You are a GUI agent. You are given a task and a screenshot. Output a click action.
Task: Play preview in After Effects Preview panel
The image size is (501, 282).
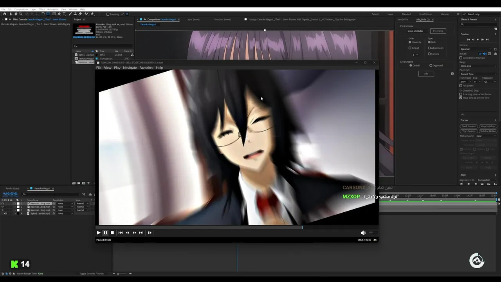pyautogui.click(x=478, y=40)
